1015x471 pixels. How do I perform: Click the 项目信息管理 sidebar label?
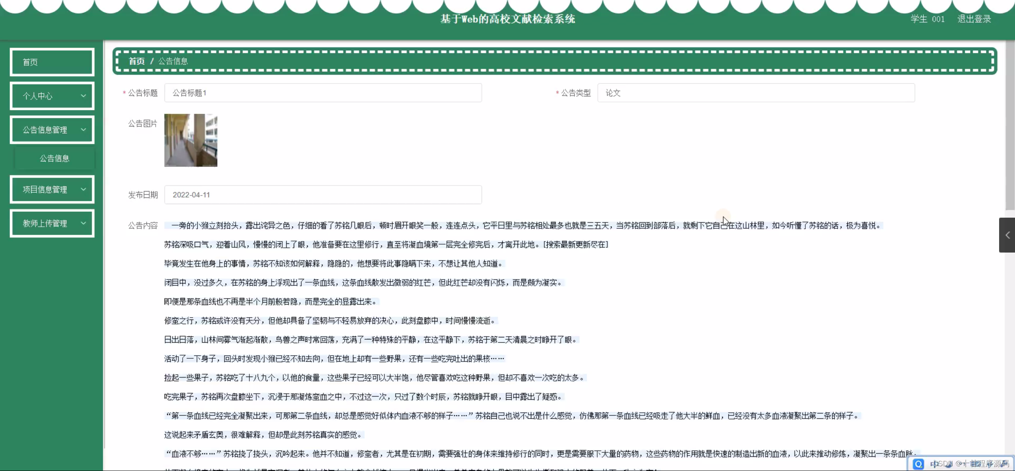coord(45,190)
